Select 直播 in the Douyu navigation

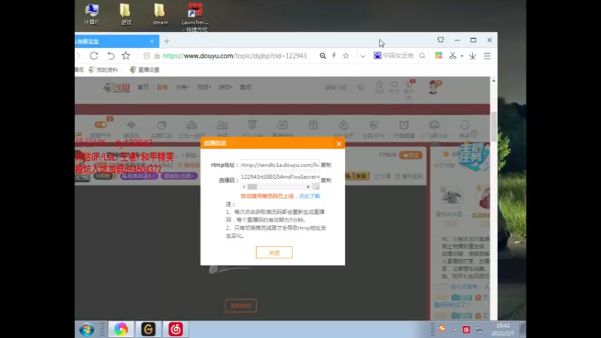click(162, 87)
